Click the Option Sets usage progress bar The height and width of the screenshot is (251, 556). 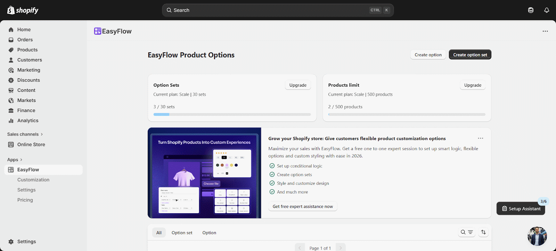(232, 114)
